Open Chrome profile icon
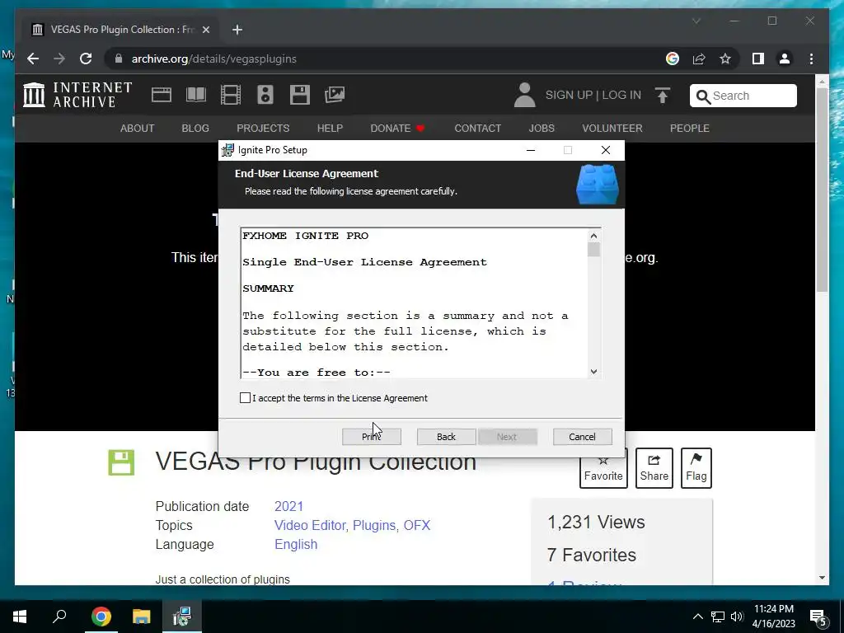Viewport: 844px width, 633px height. (785, 59)
